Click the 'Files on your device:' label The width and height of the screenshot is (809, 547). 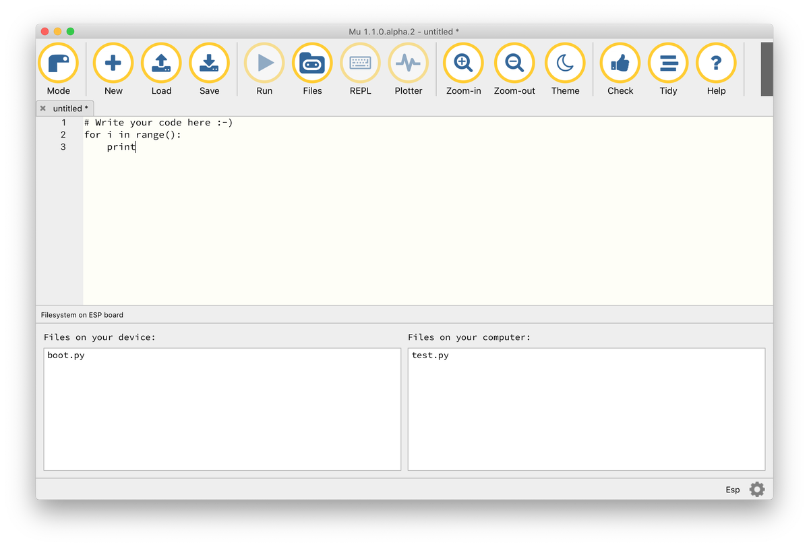click(x=100, y=337)
